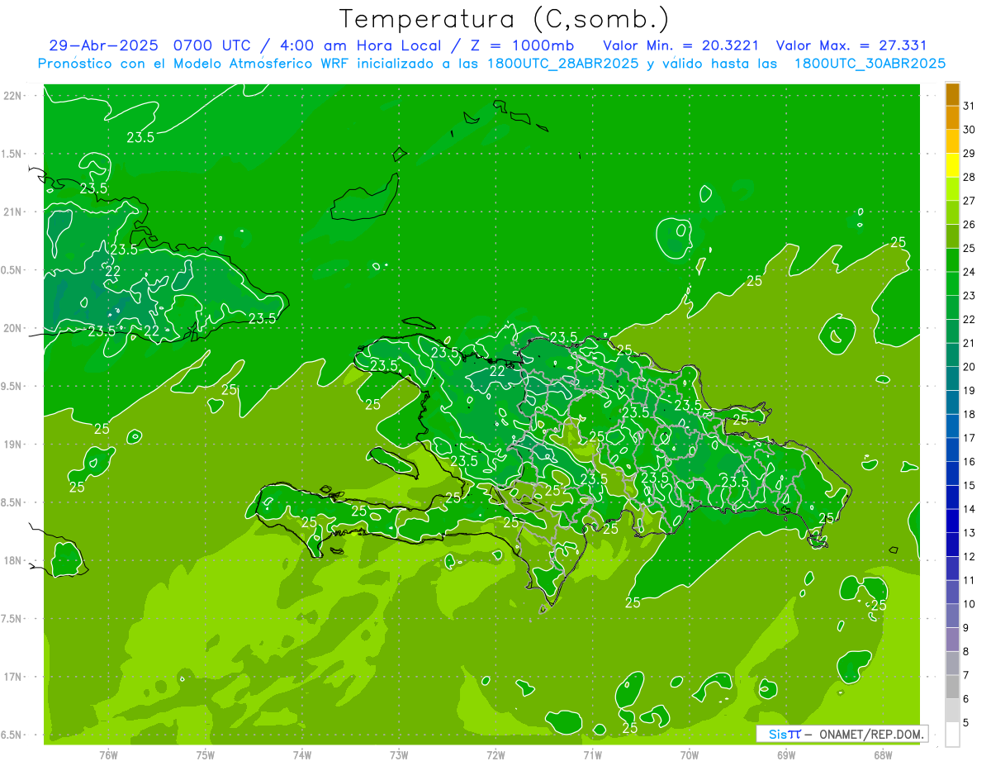Viewport: 991px width, 766px height.
Task: Click the 'SisTT – ONAMET/REP.DOM.' logo box
Action: click(842, 734)
